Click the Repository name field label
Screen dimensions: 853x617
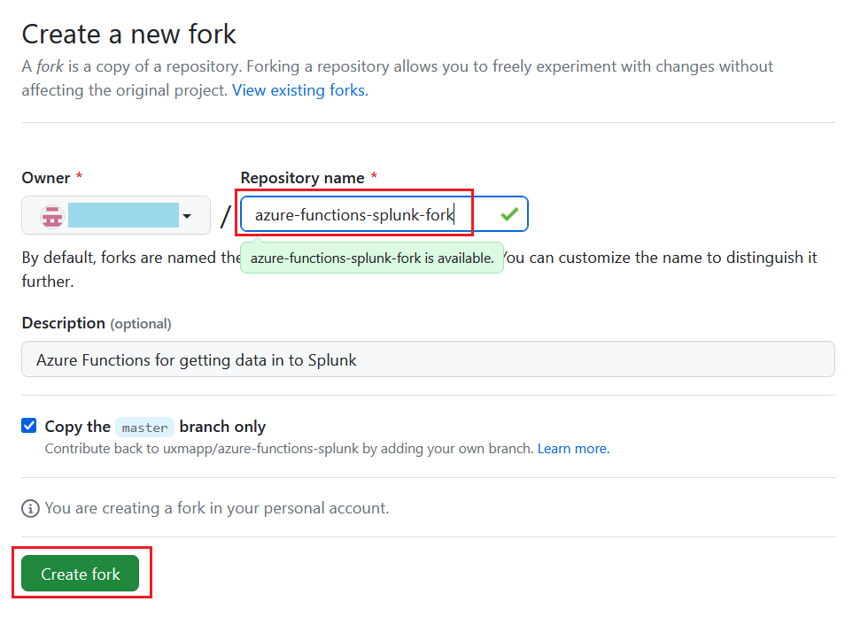pyautogui.click(x=302, y=178)
